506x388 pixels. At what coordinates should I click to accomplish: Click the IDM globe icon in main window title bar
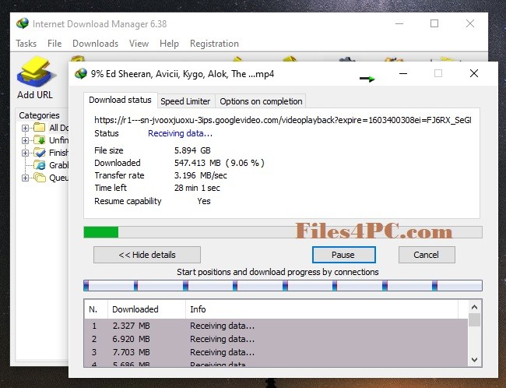tap(23, 24)
